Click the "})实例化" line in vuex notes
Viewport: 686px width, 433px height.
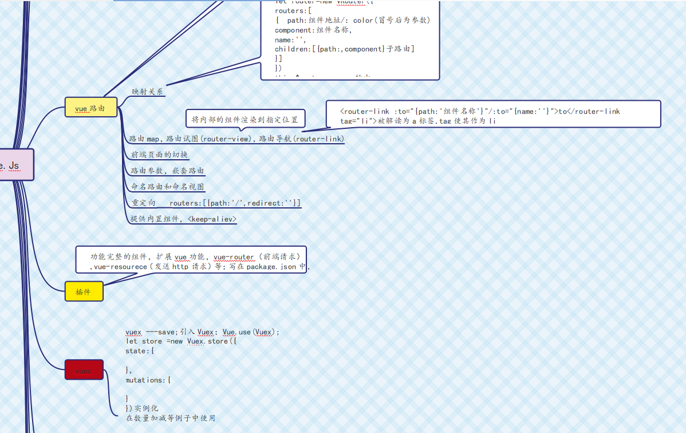click(x=142, y=408)
